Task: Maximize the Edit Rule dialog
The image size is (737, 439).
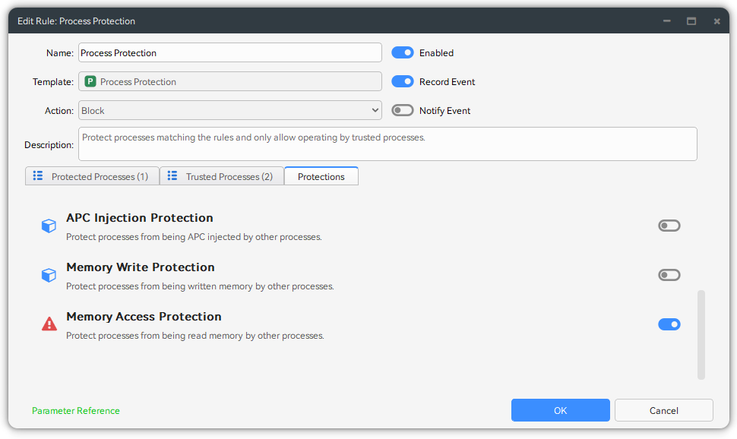Action: 691,21
